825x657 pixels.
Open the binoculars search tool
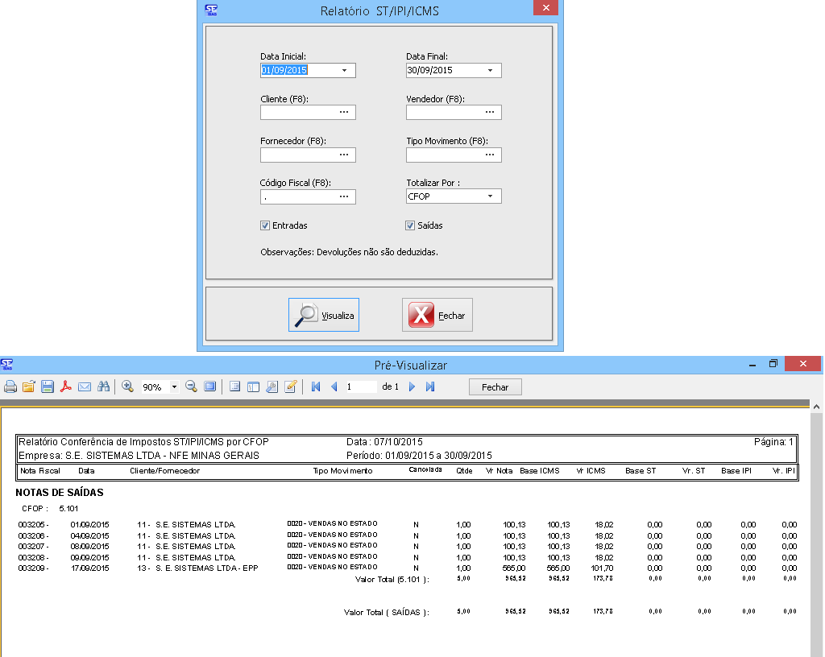[x=103, y=387]
